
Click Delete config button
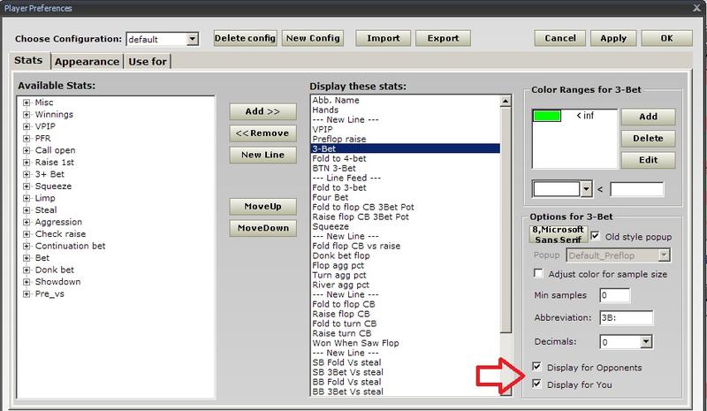coord(245,38)
